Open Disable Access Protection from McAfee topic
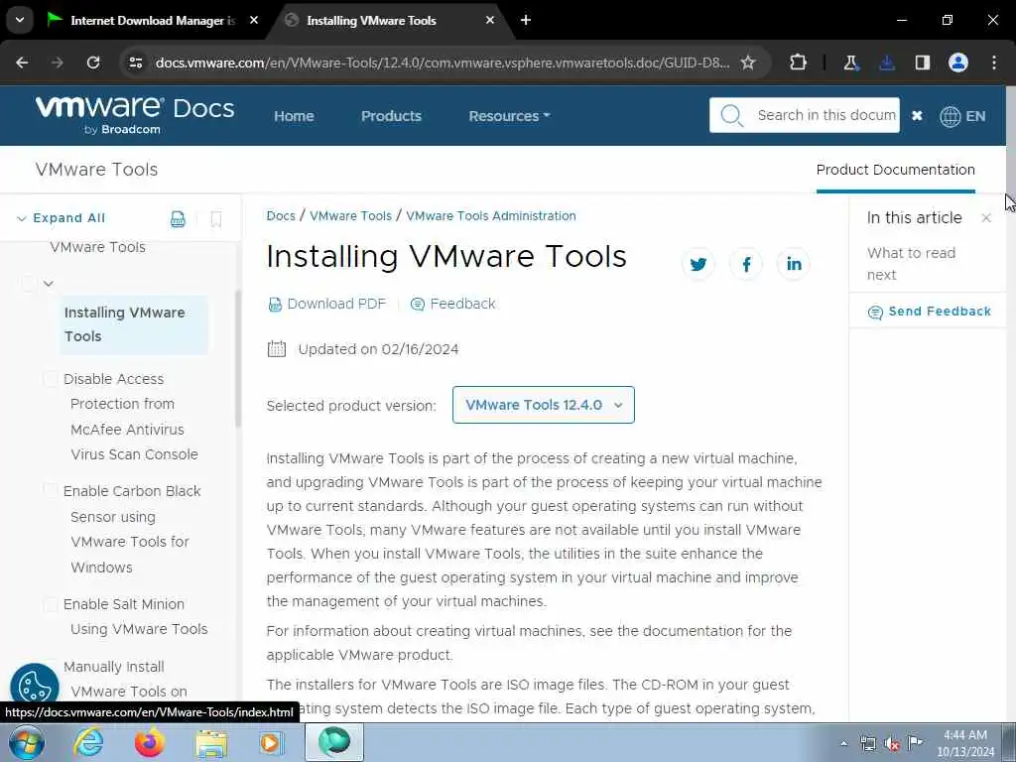Image resolution: width=1016 pixels, height=762 pixels. (132, 416)
